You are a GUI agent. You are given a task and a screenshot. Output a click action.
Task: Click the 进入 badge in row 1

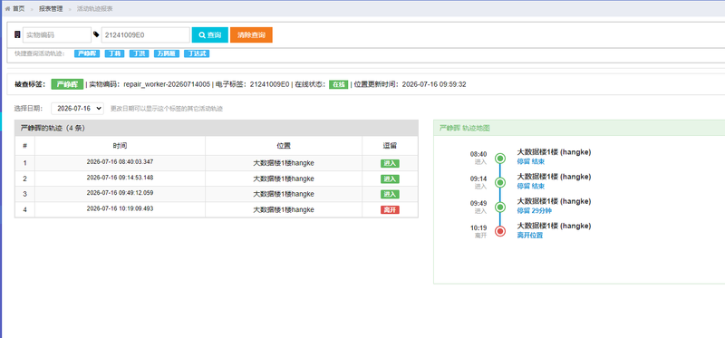coord(390,163)
